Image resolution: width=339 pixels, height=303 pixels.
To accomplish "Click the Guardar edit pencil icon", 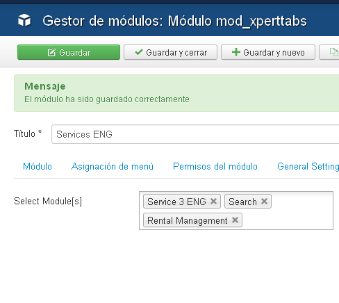I will pos(51,52).
